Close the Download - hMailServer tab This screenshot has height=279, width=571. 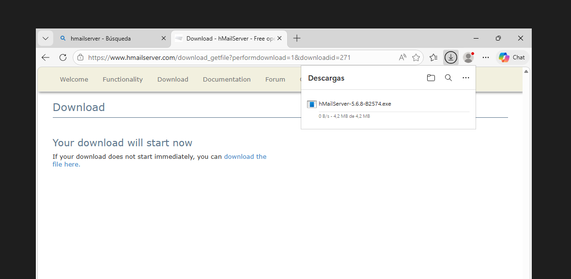pos(279,38)
